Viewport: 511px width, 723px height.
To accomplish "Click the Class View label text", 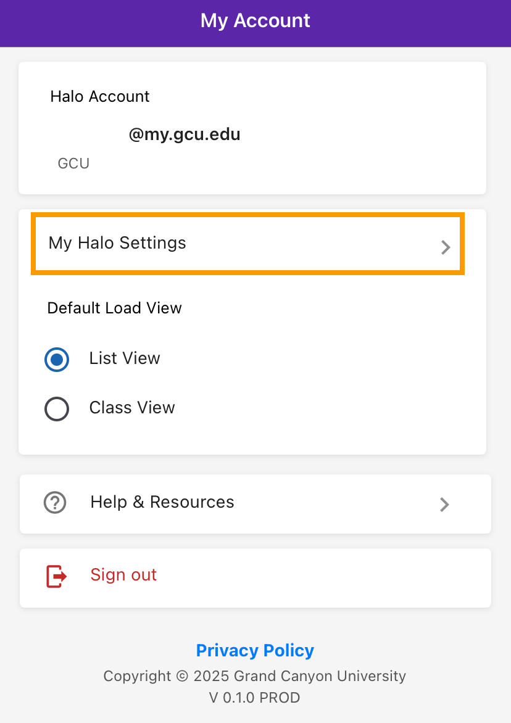I will click(x=132, y=408).
